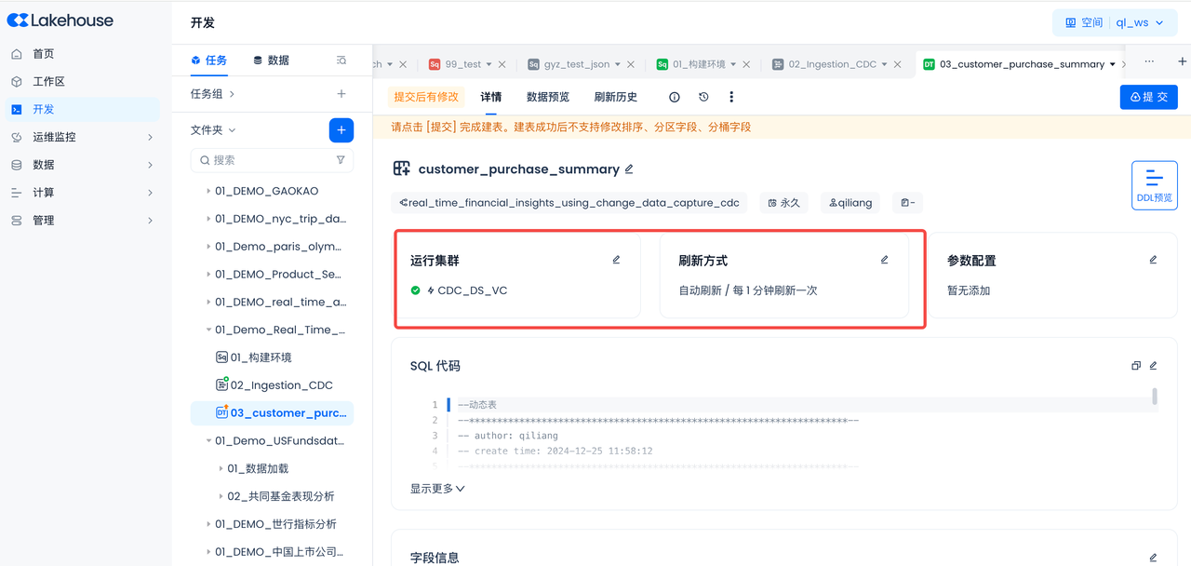
Task: Switch to the 数据预览 tab
Action: (x=547, y=97)
